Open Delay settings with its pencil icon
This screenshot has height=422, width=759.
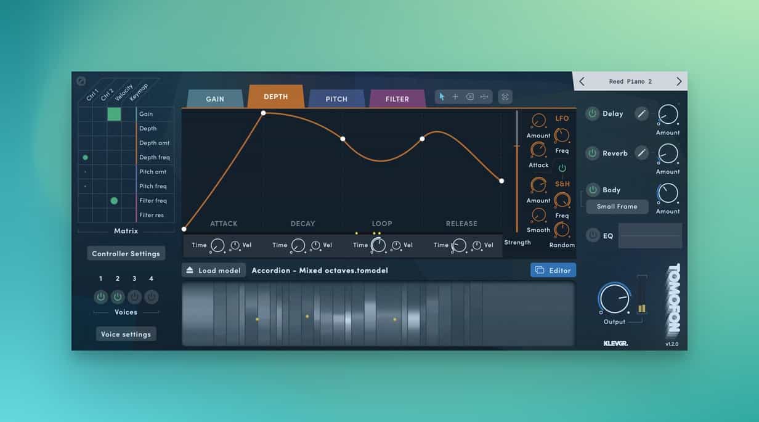pyautogui.click(x=642, y=113)
